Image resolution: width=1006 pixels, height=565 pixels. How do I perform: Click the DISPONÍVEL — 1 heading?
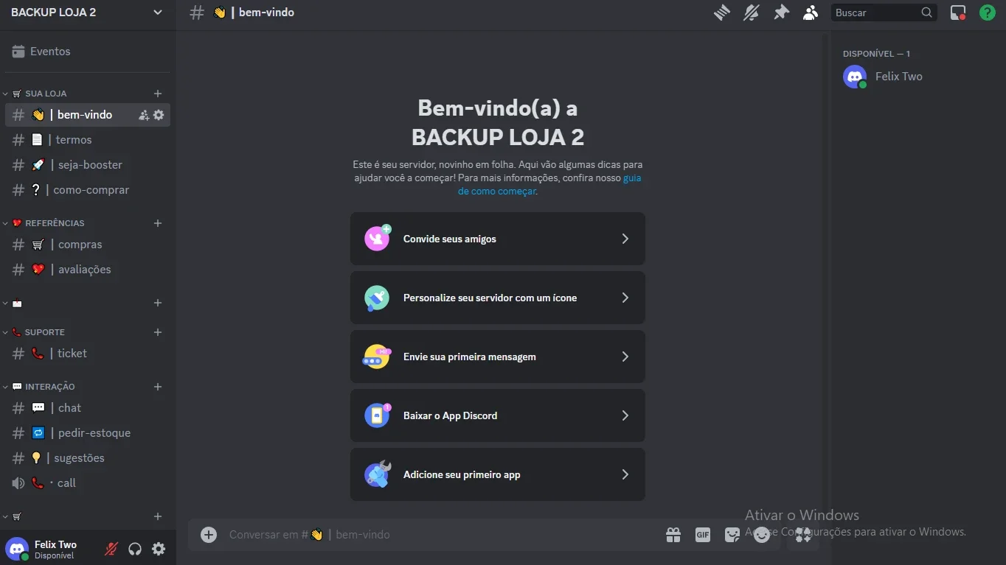(x=876, y=54)
